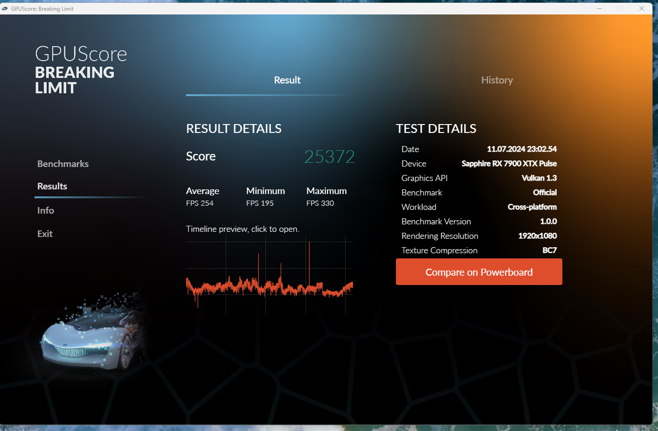Switch to the Result tab
658x431 pixels.
287,80
